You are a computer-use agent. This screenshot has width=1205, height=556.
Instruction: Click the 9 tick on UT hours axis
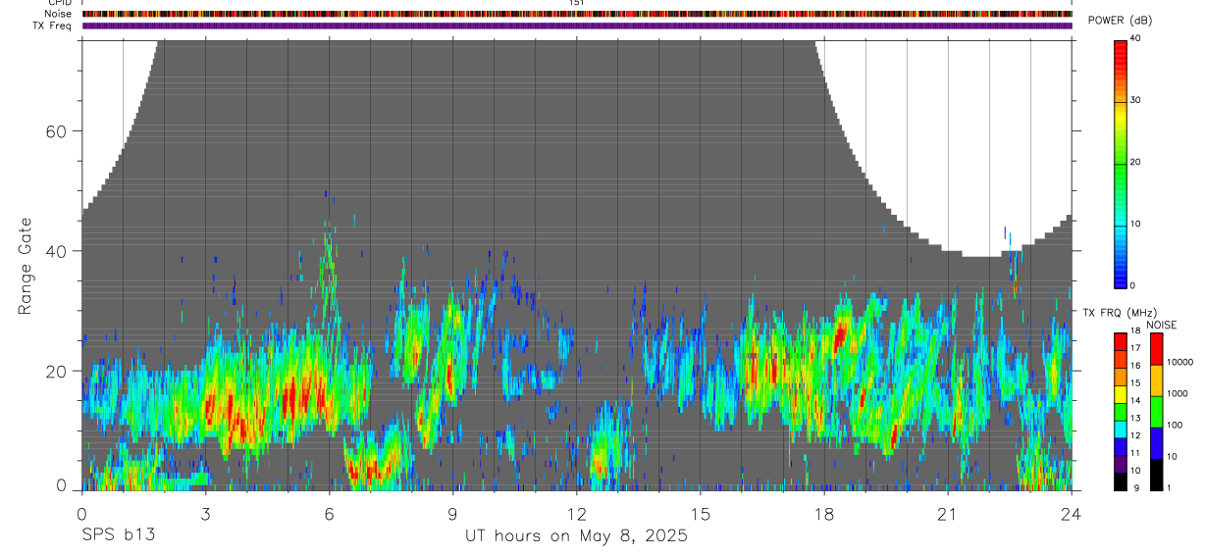(x=452, y=513)
